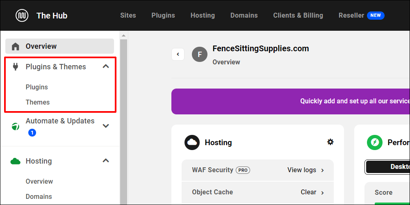This screenshot has height=205, width=410.
Task: Open Domains under Hosting in sidebar
Action: point(39,197)
